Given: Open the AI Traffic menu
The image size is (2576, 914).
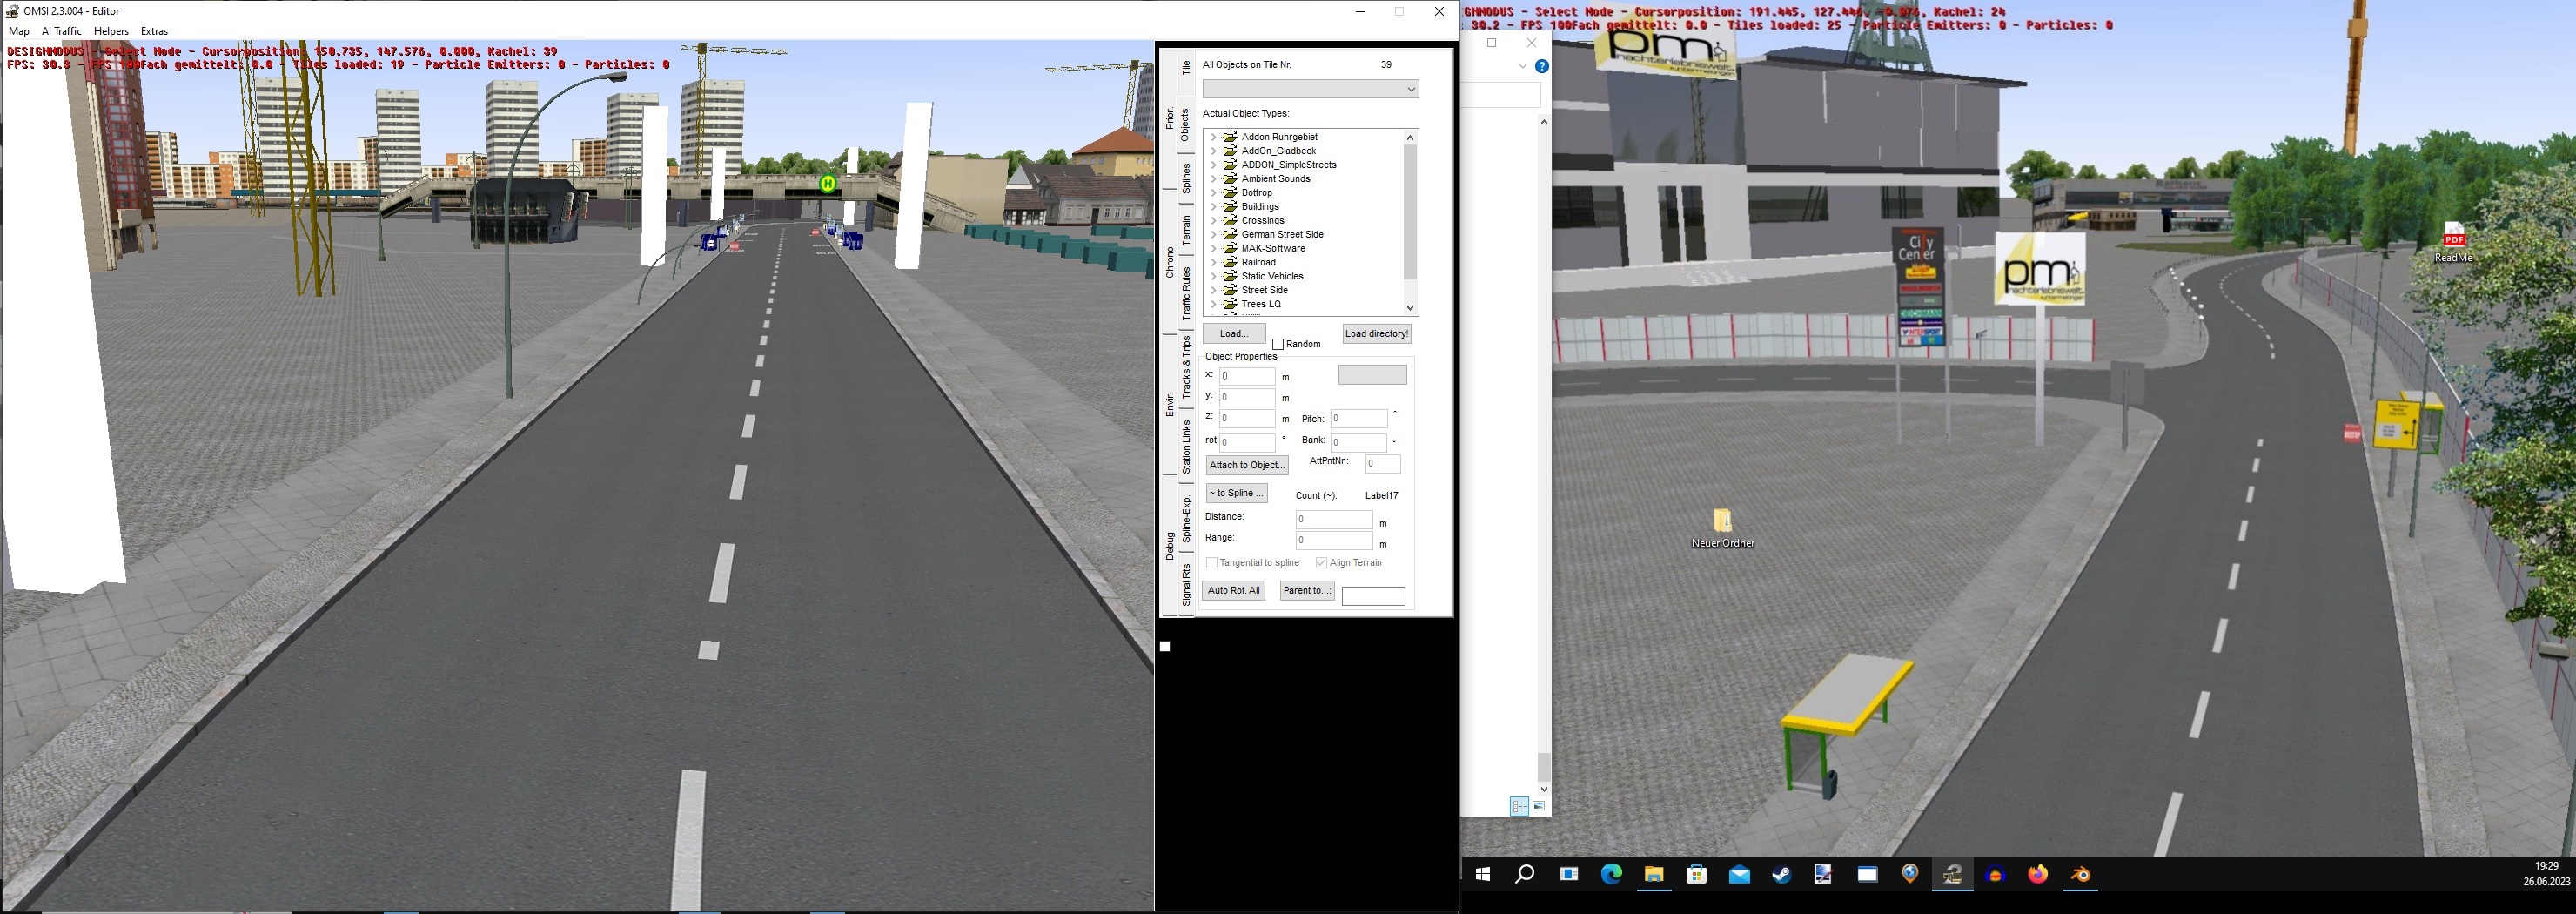Looking at the screenshot, I should (61, 31).
